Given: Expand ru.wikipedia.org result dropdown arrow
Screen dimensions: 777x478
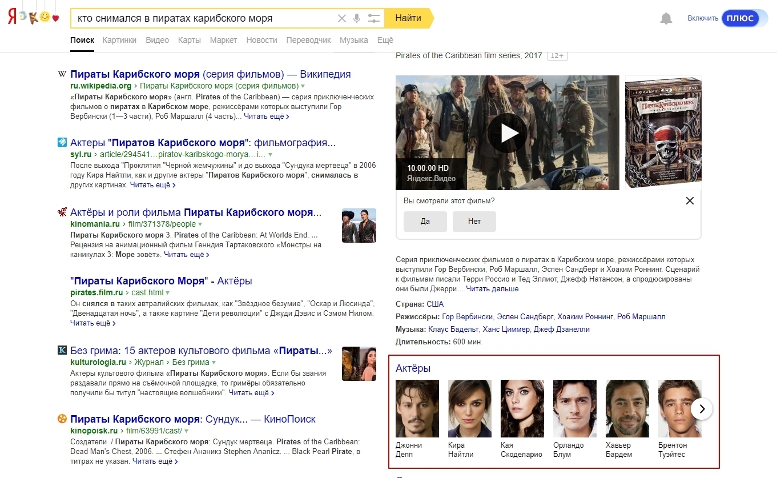Looking at the screenshot, I should tap(303, 86).
